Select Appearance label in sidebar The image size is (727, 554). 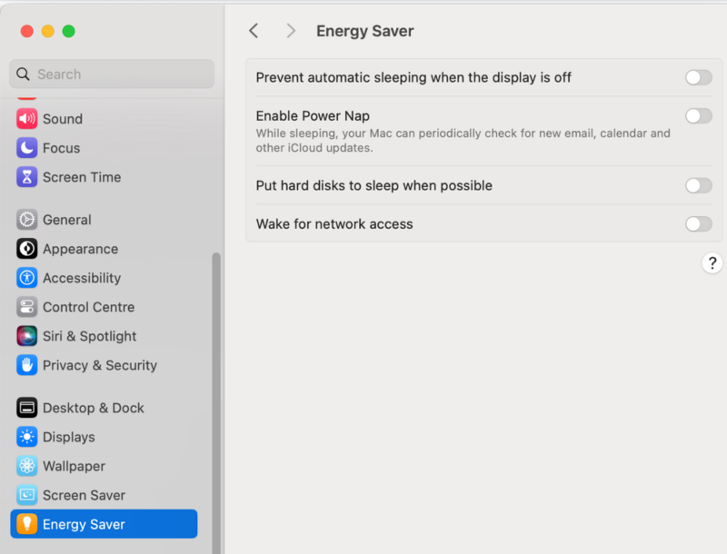point(80,249)
